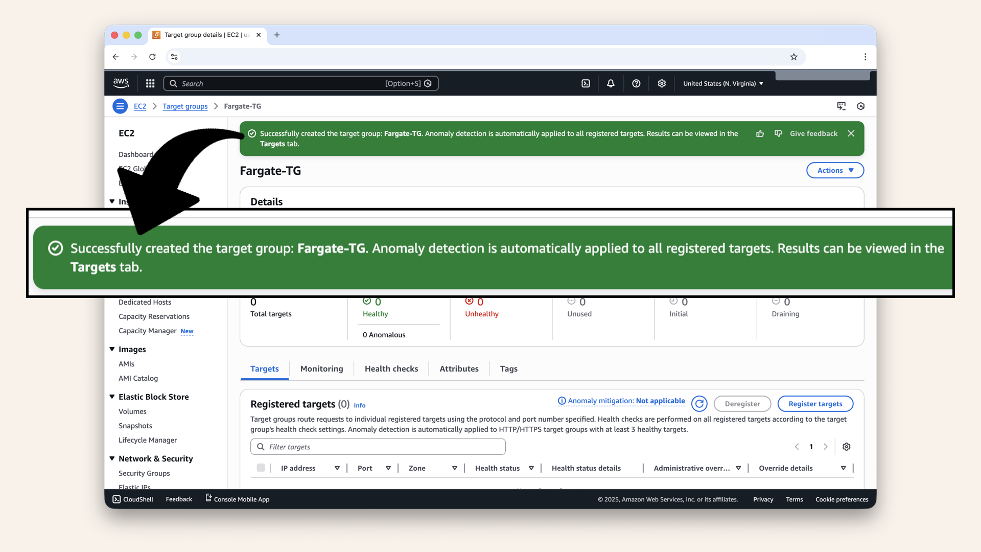Screen dimensions: 981x552
Task: Launch CloudShell from the top navigation bar
Action: point(586,83)
